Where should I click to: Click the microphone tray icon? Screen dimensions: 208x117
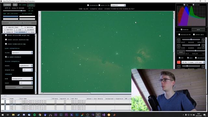[x=186, y=115]
